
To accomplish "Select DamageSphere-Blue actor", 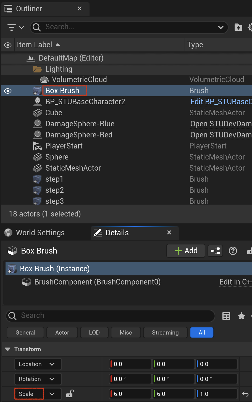I will pyautogui.click(x=80, y=124).
